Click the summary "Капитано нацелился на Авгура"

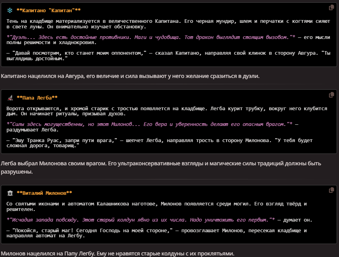pyautogui.click(x=130, y=76)
